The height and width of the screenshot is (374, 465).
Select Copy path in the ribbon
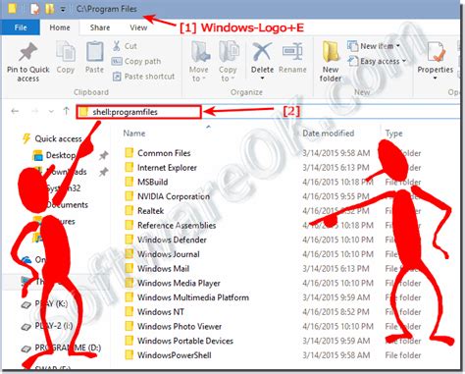pos(136,61)
